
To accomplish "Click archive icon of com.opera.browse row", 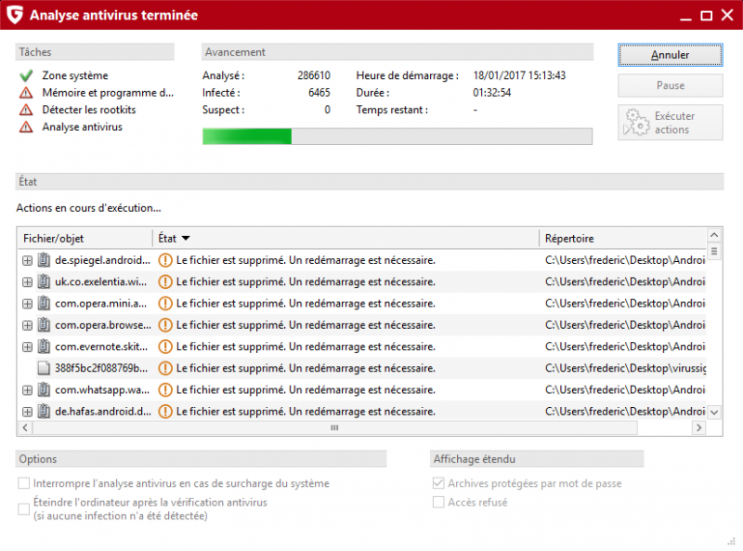I will coord(44,325).
